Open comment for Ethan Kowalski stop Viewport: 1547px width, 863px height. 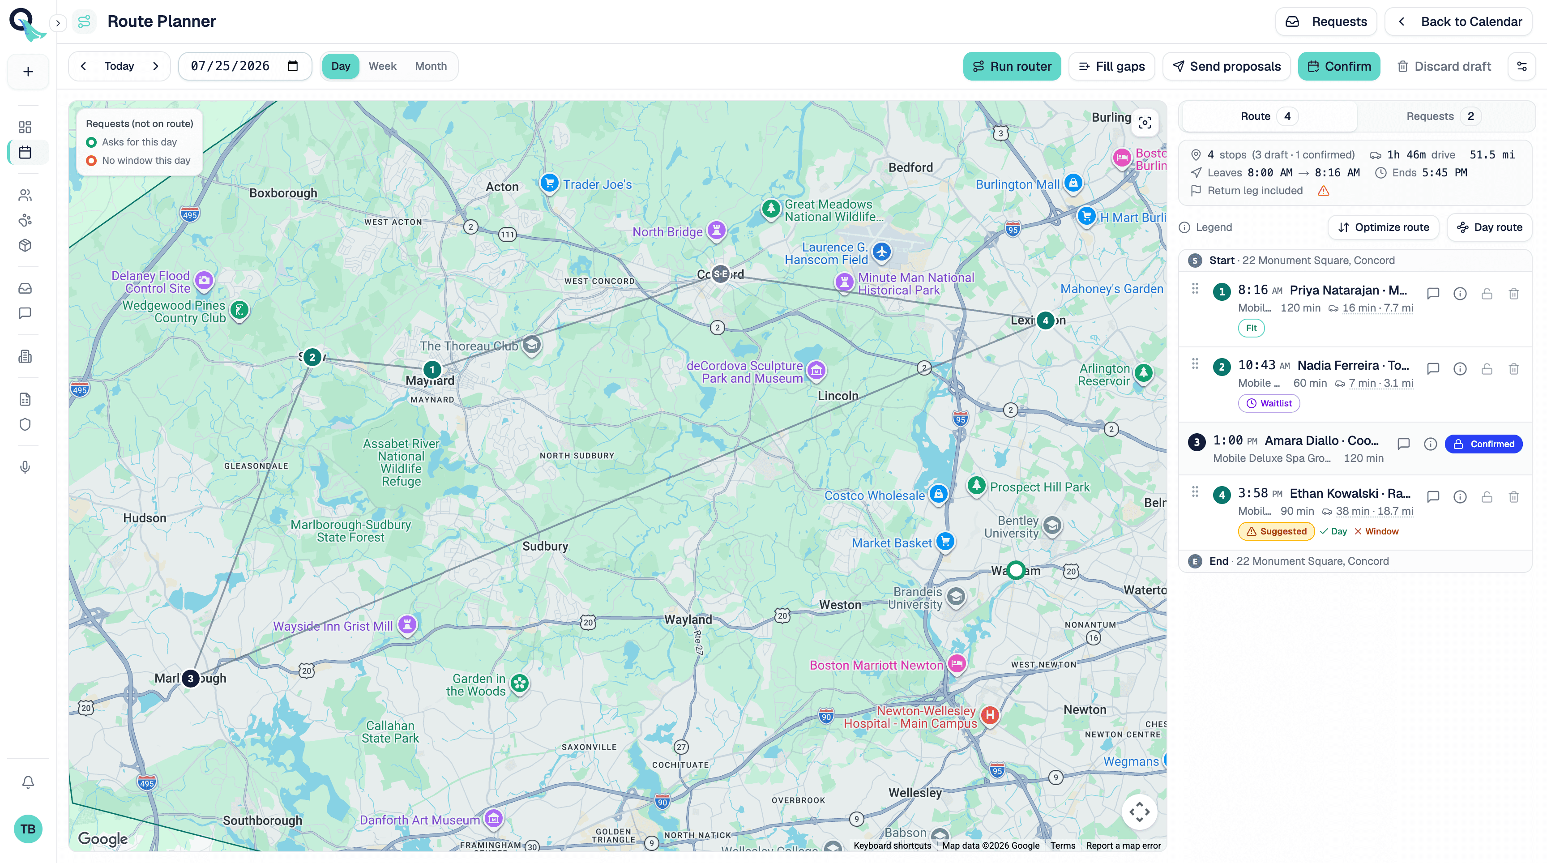coord(1433,497)
